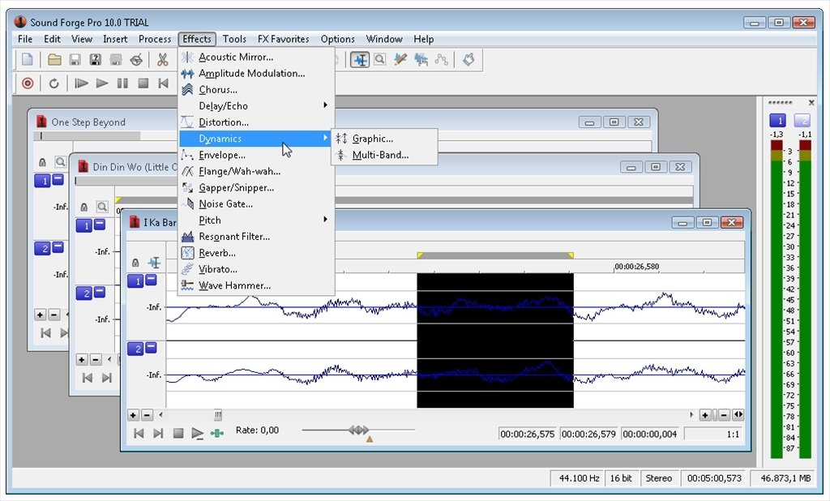830x501 pixels.
Task: Click the lock icon in I Ka Bar window
Action: coord(135,263)
